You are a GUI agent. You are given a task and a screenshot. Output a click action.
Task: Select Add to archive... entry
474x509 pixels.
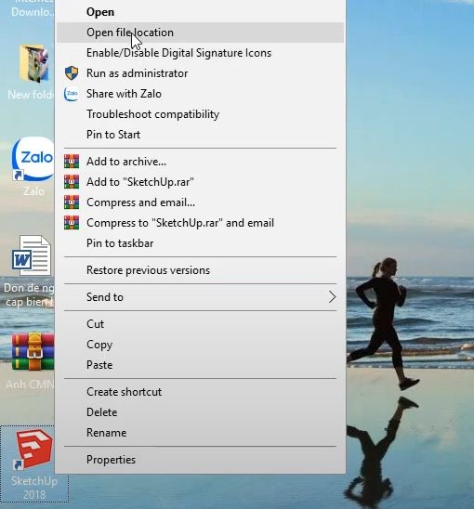(x=200, y=162)
